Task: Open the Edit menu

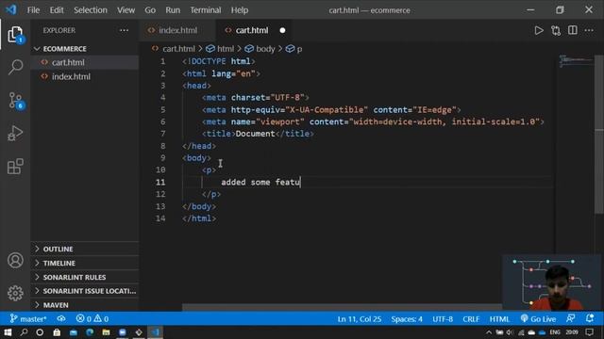Action: 57,10
